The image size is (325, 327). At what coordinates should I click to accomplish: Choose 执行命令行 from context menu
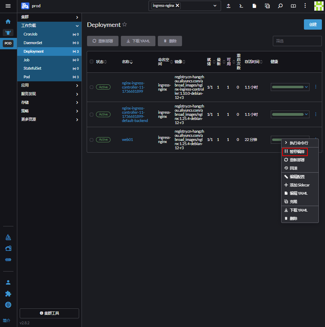300,143
